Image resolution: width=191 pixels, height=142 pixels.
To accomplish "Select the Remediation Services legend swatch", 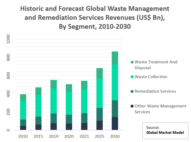I will [x=131, y=92].
